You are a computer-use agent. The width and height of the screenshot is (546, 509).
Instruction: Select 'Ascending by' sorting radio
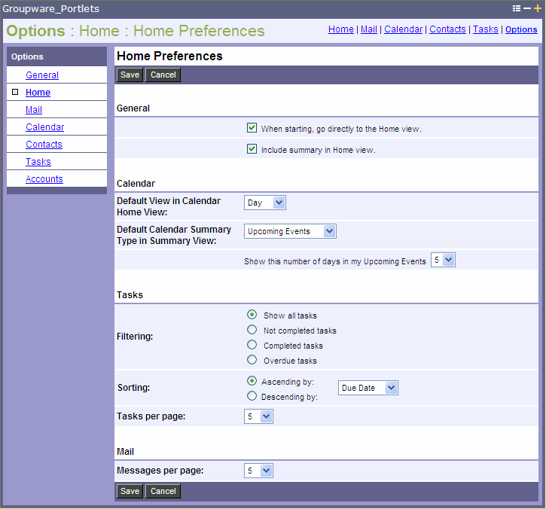pyautogui.click(x=252, y=381)
